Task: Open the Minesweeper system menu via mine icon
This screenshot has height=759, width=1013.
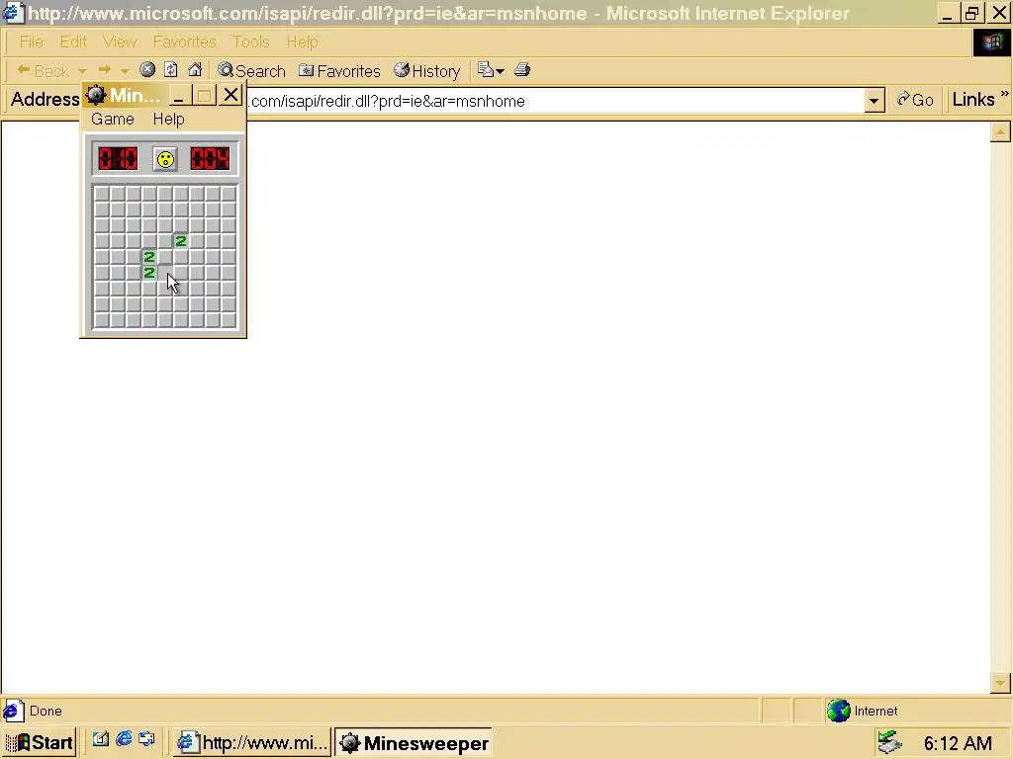Action: 96,96
